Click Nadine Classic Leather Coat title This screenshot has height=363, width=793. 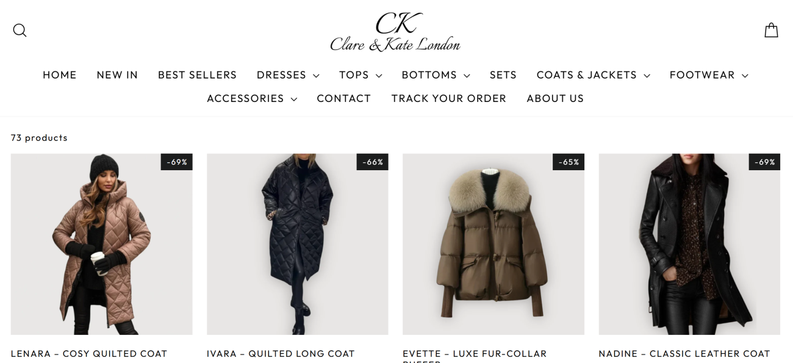(684, 354)
